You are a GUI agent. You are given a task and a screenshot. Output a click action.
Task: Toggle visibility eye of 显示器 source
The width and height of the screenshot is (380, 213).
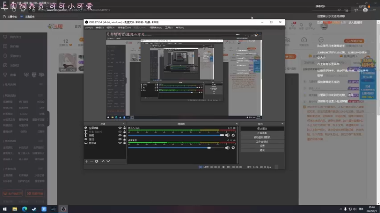tap(120, 143)
